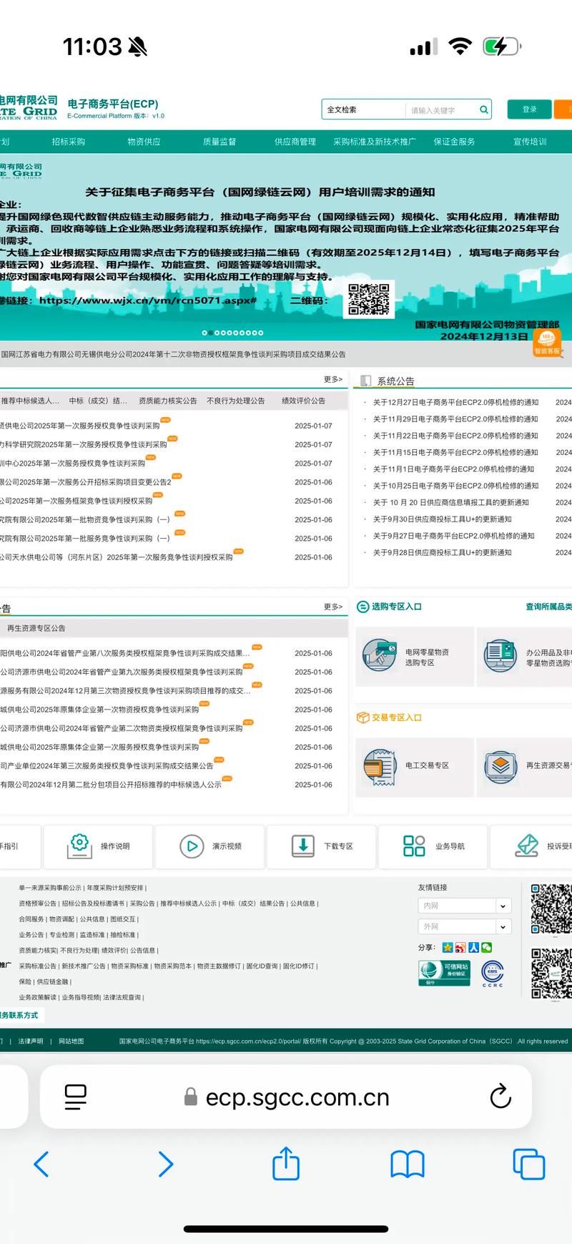Viewport: 572px width, 1244px height.
Task: Open the 招标采购 menu item
Action: tap(69, 142)
